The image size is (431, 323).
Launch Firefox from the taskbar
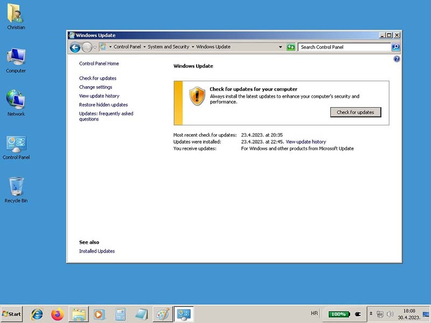point(57,314)
